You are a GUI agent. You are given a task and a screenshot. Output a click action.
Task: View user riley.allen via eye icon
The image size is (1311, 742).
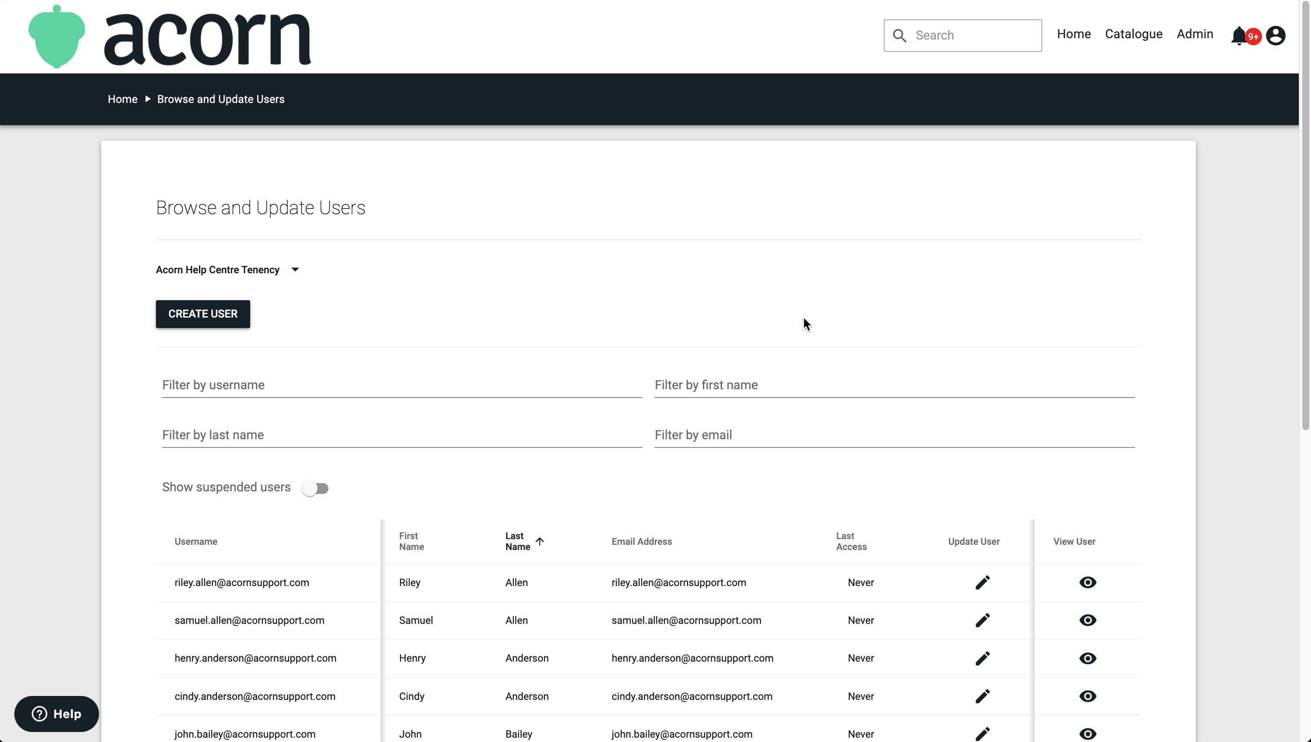coord(1087,583)
